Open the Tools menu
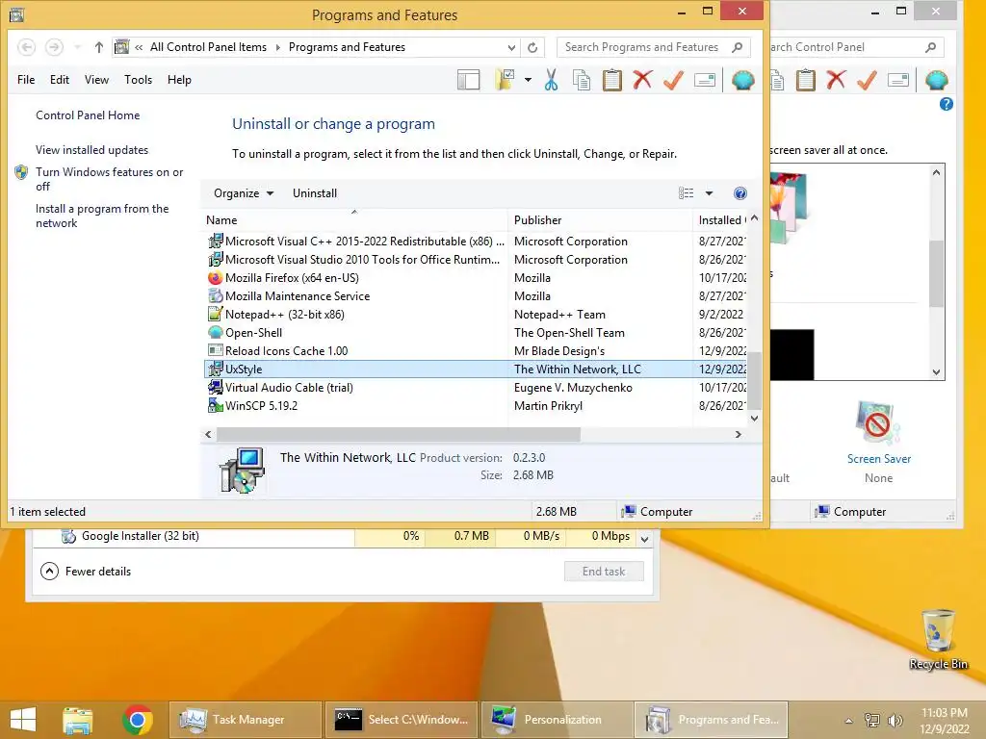 pos(138,80)
